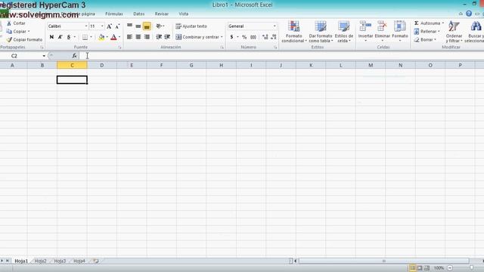This screenshot has height=272, width=484.
Task: Select the Hoja2 sheet tab
Action: click(x=40, y=261)
